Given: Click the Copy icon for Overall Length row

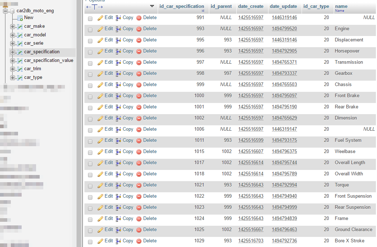Looking at the screenshot, I should pyautogui.click(x=118, y=163).
